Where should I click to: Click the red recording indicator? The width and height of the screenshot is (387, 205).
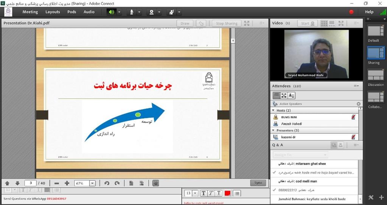351,12
